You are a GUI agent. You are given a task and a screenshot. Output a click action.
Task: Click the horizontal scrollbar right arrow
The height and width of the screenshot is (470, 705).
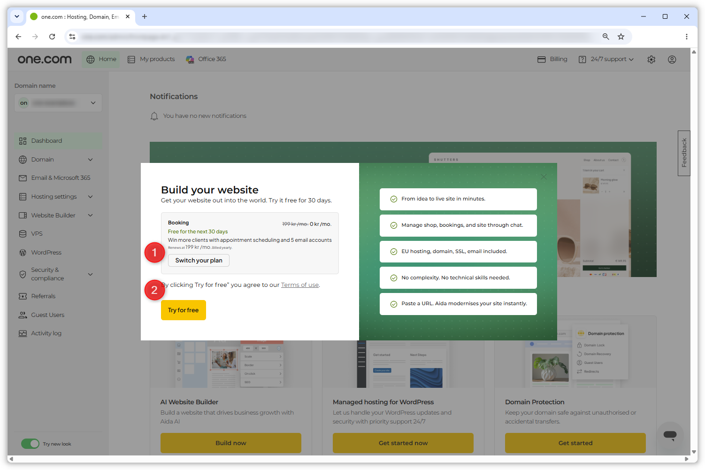pos(687,459)
